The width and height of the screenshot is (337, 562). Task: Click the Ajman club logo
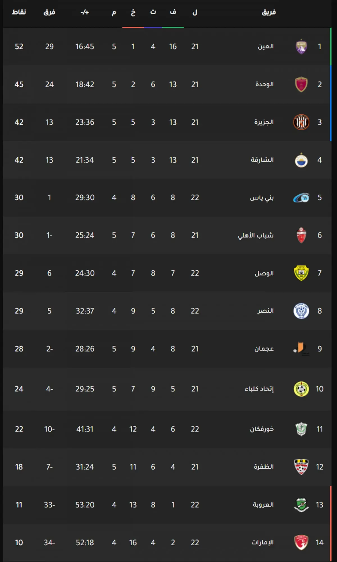[301, 349]
